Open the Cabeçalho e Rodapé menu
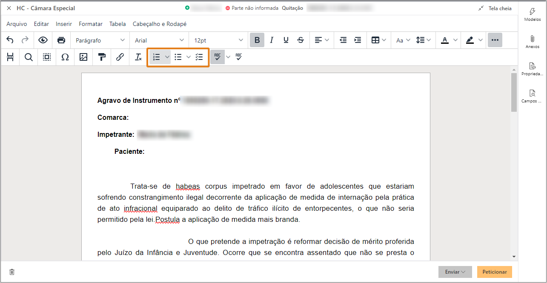 pos(160,24)
